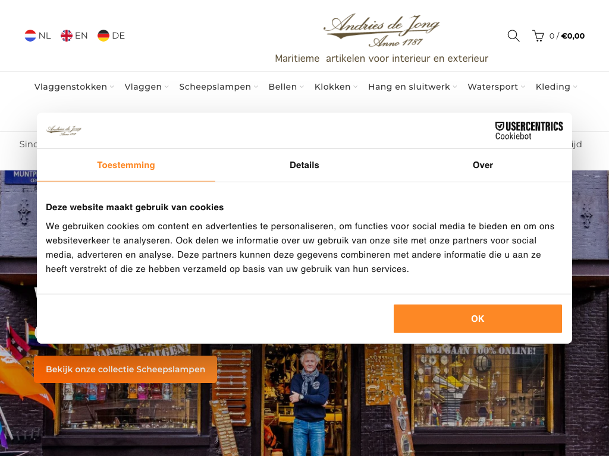Select the UK flag icon

(x=67, y=36)
